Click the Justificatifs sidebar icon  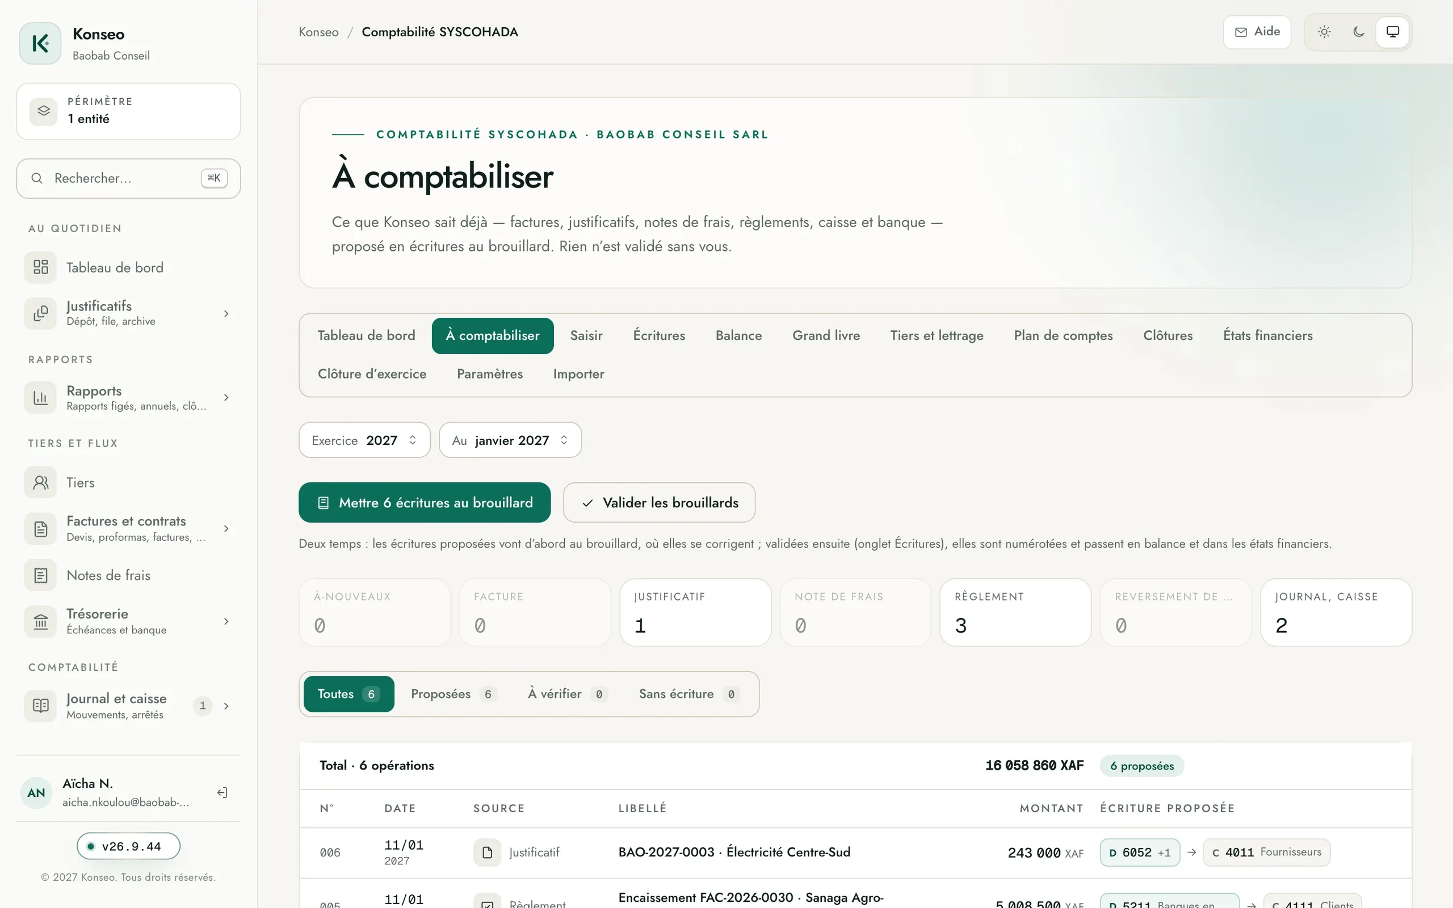40,313
